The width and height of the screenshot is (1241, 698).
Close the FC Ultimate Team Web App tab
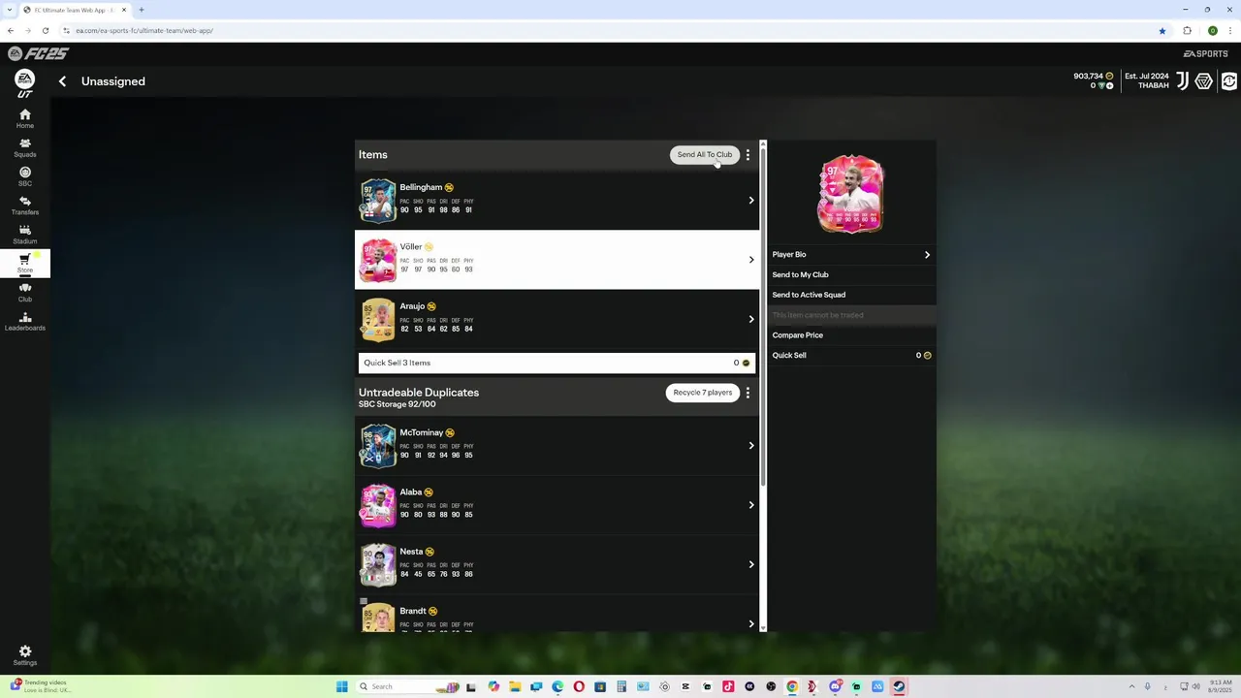(x=124, y=10)
